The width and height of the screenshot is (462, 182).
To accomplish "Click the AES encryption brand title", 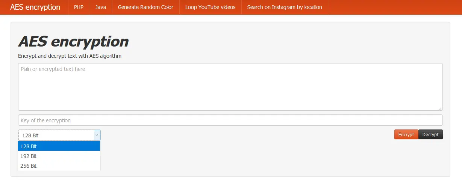I will pyautogui.click(x=35, y=7).
